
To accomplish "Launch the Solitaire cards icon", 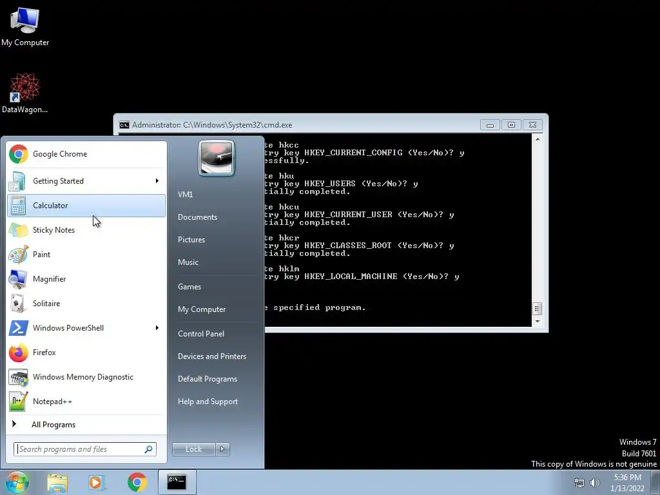I will (x=18, y=304).
